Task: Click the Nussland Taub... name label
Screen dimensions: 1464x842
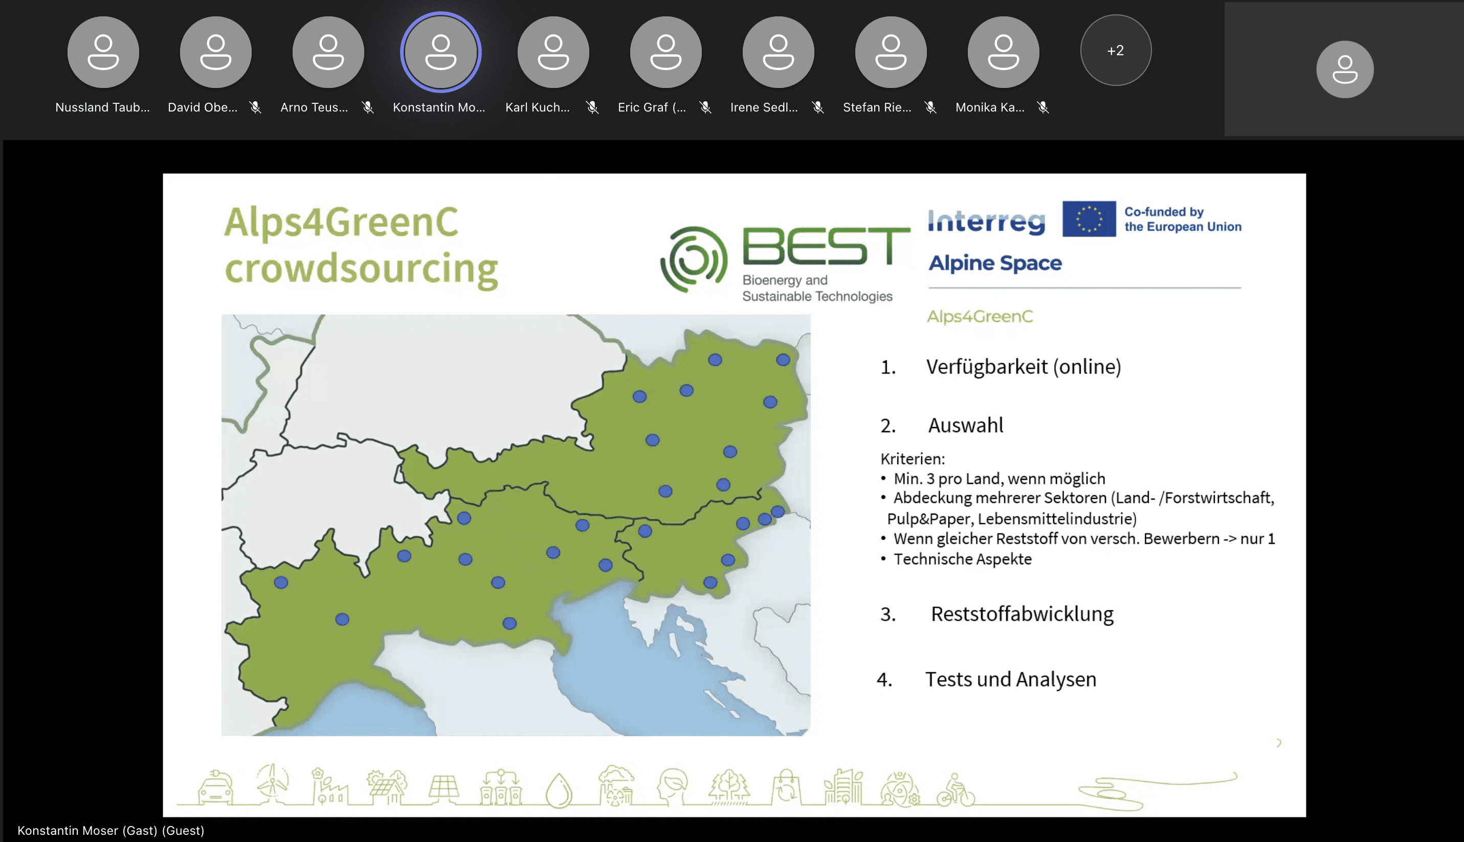Action: (102, 107)
